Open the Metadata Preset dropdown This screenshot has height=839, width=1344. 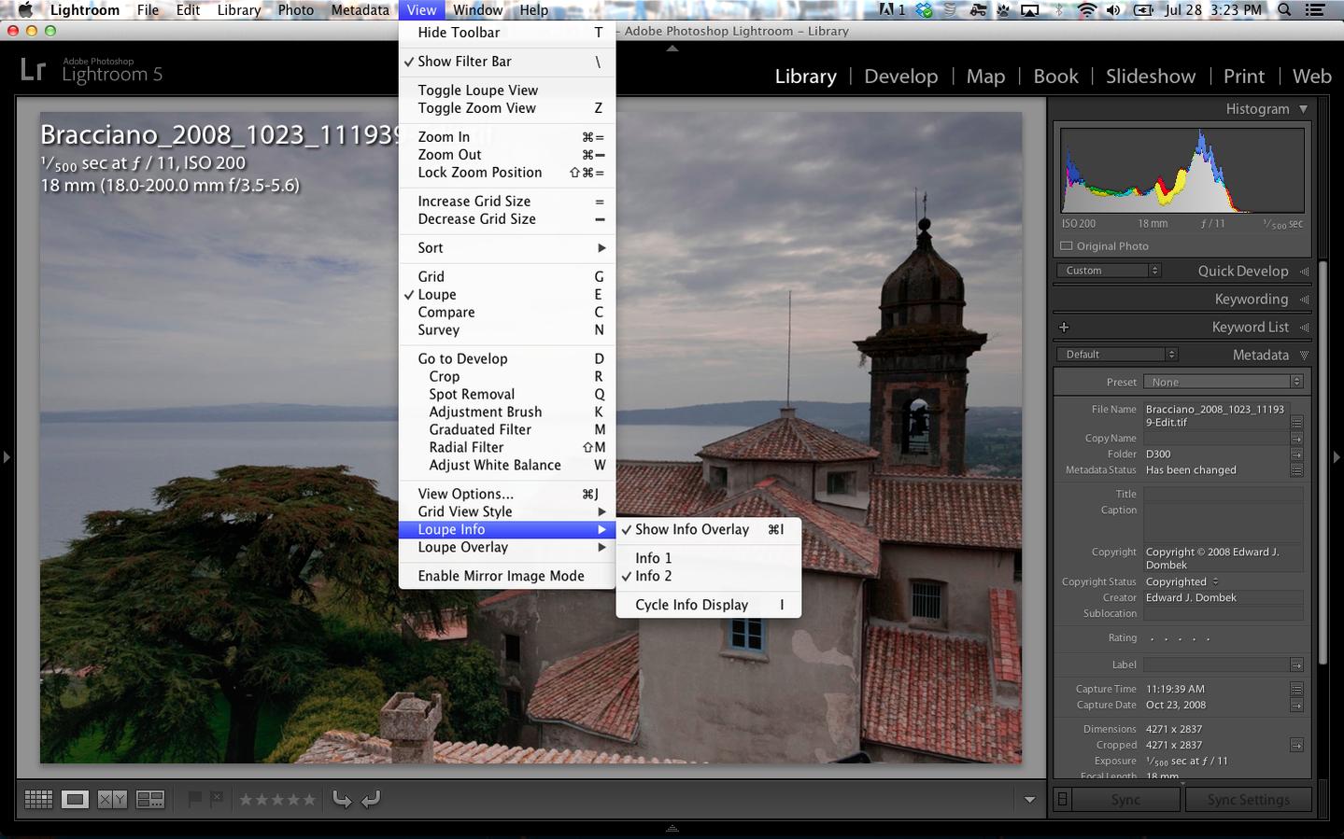click(1224, 382)
